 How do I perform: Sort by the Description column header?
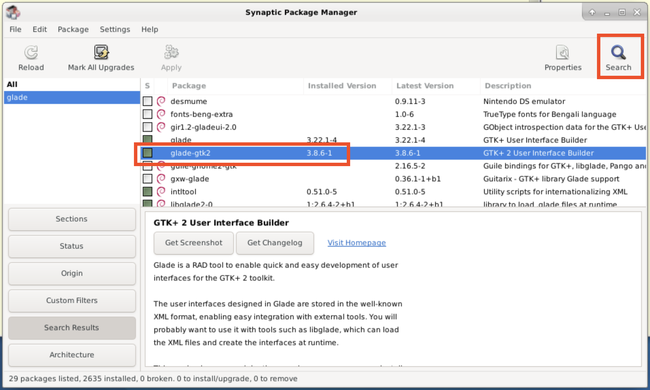(563, 86)
